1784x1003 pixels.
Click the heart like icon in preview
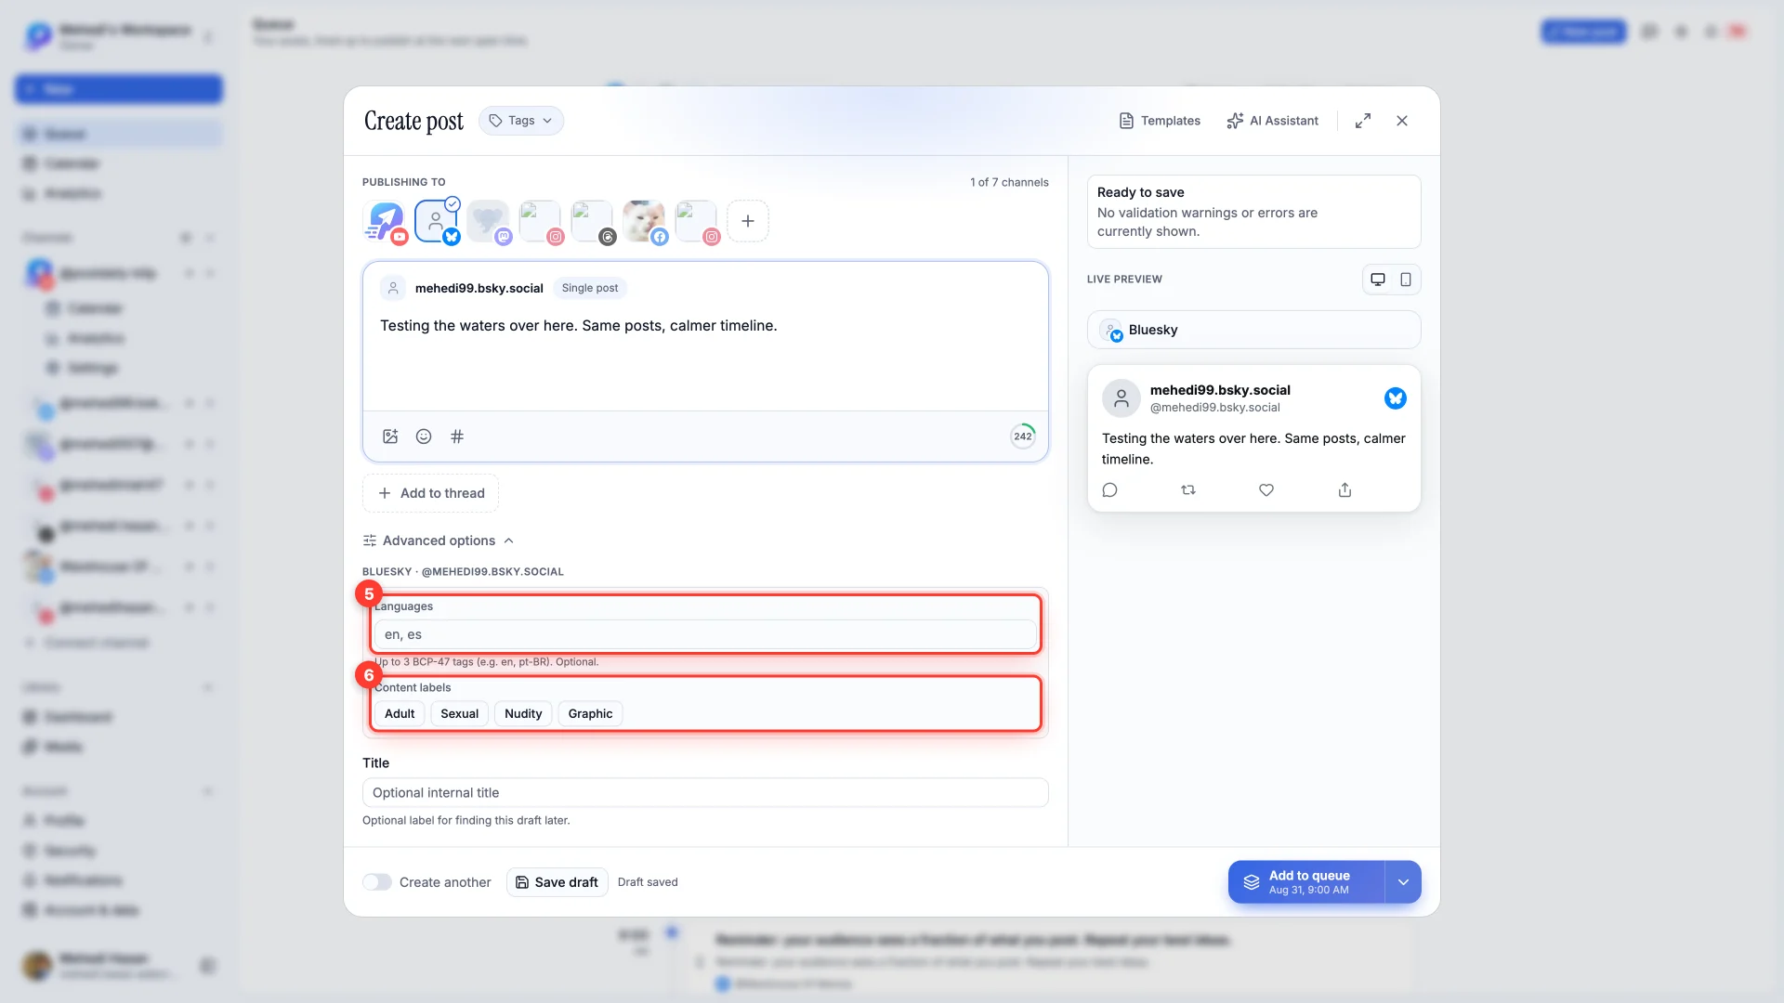[1266, 490]
